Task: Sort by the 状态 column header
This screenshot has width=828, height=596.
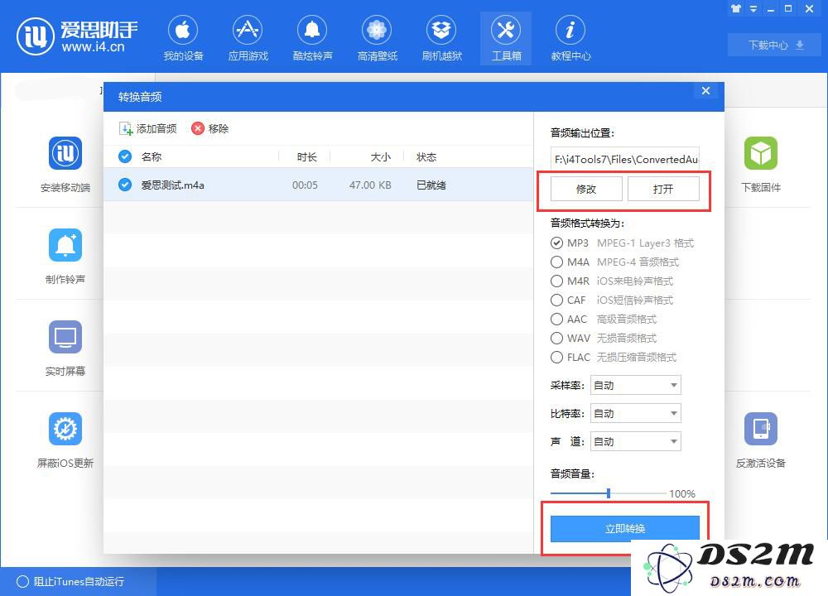Action: [426, 156]
